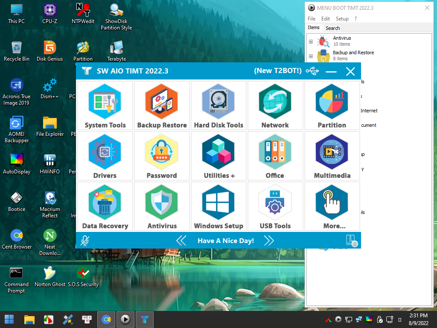
Task: Open Password category tile
Action: pyautogui.click(x=162, y=156)
